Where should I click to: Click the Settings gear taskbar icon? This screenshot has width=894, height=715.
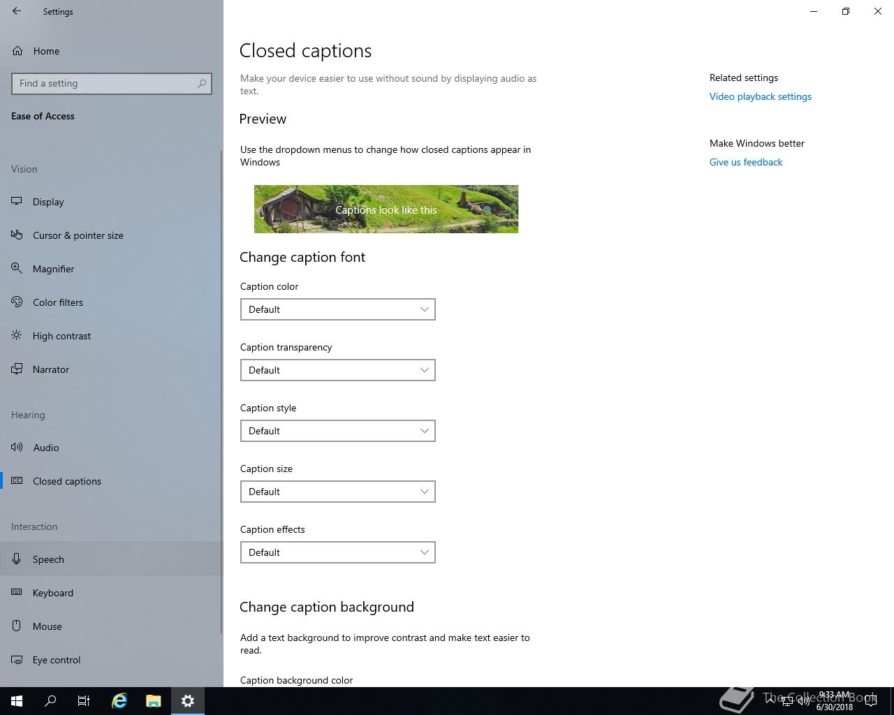click(x=187, y=701)
